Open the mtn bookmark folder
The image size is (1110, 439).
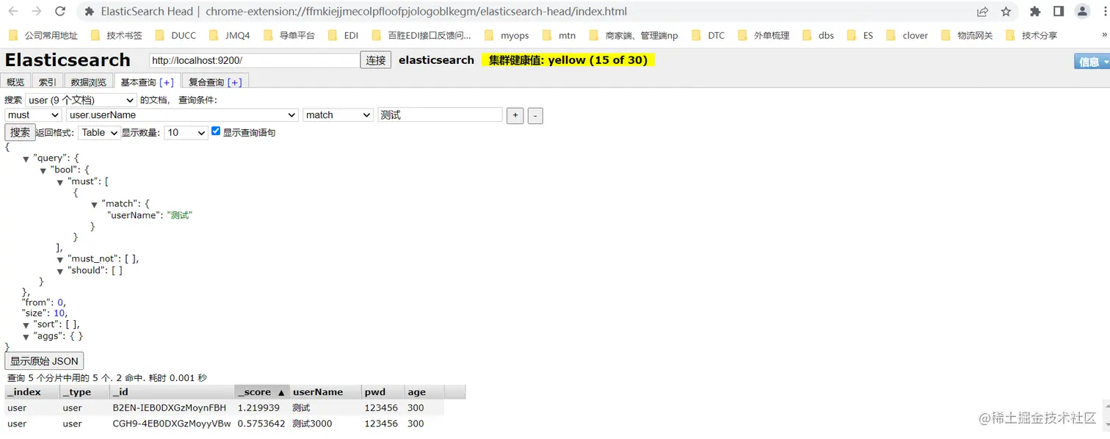click(x=559, y=35)
